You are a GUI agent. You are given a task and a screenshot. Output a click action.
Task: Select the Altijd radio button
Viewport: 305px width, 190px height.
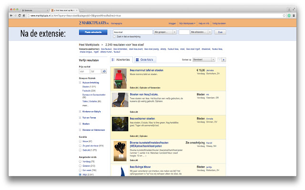point(80,174)
